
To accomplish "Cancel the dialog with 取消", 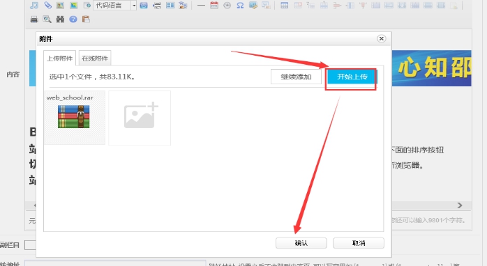I will point(359,243).
